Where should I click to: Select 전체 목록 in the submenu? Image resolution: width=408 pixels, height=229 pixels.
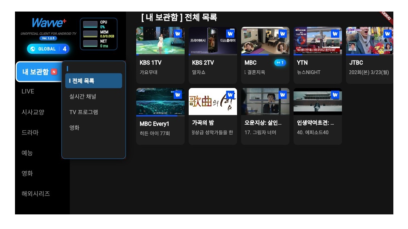coord(93,81)
